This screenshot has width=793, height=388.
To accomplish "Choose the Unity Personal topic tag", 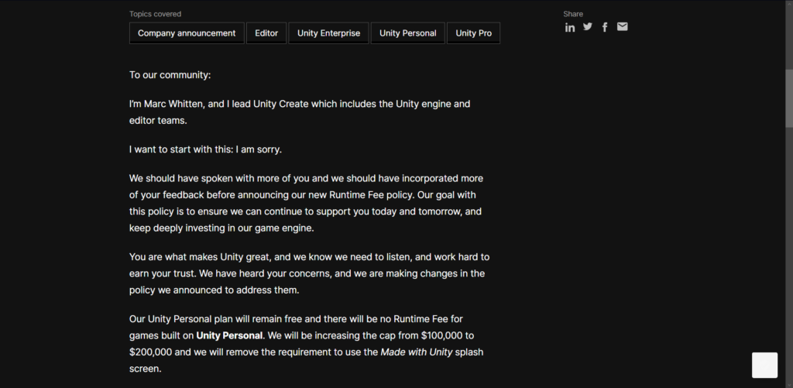I will click(x=407, y=33).
